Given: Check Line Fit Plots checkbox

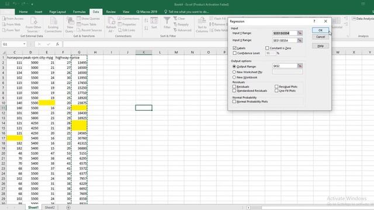Looking at the screenshot, I should tap(276, 91).
